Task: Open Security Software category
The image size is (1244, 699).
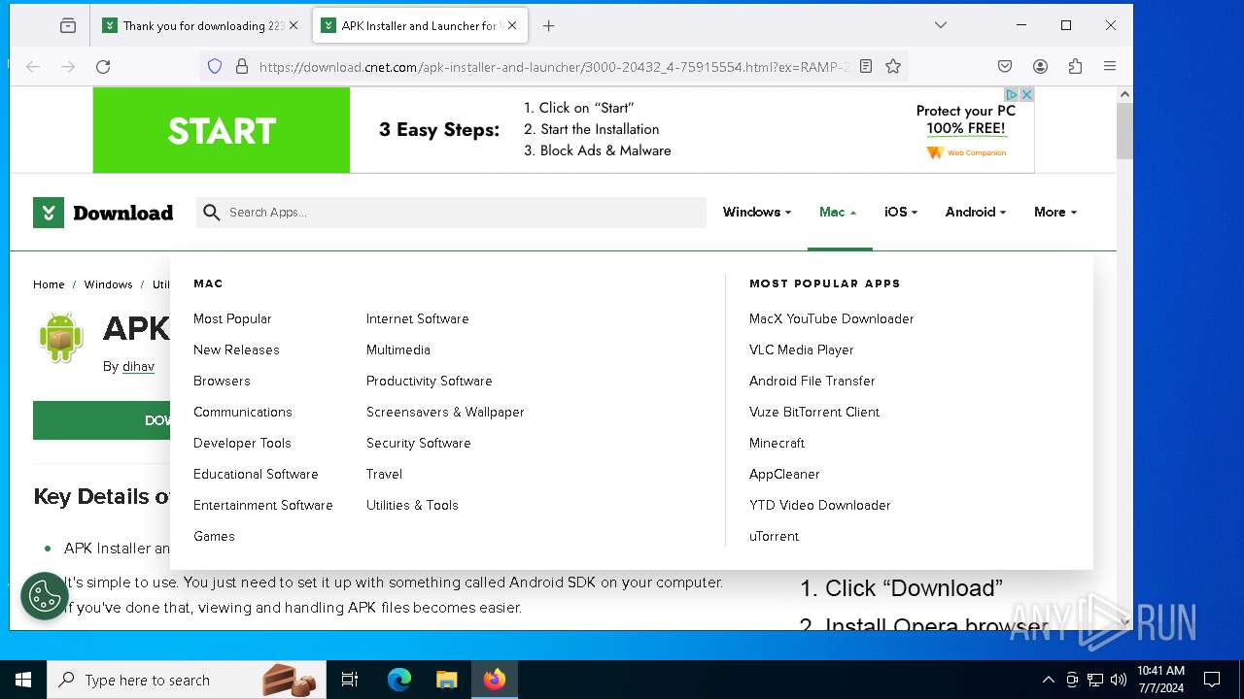Action: (x=419, y=443)
